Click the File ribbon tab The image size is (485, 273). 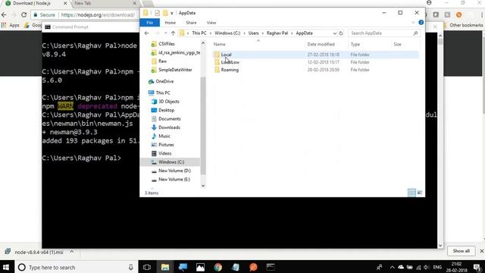point(150,23)
